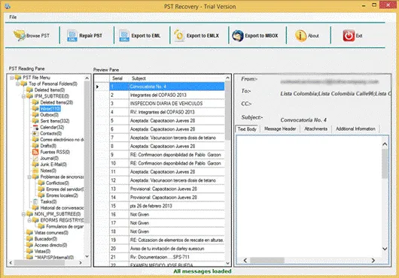This screenshot has width=399, height=278.
Task: Collapse the EFORMS REGISTRY node
Action: [x=29, y=220]
